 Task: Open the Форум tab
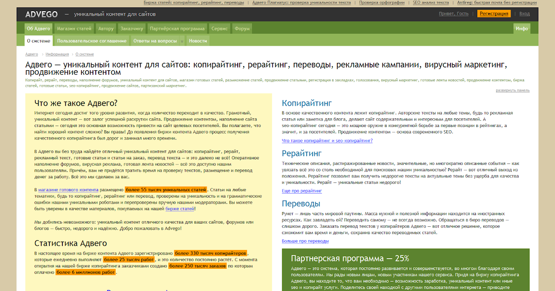(242, 29)
